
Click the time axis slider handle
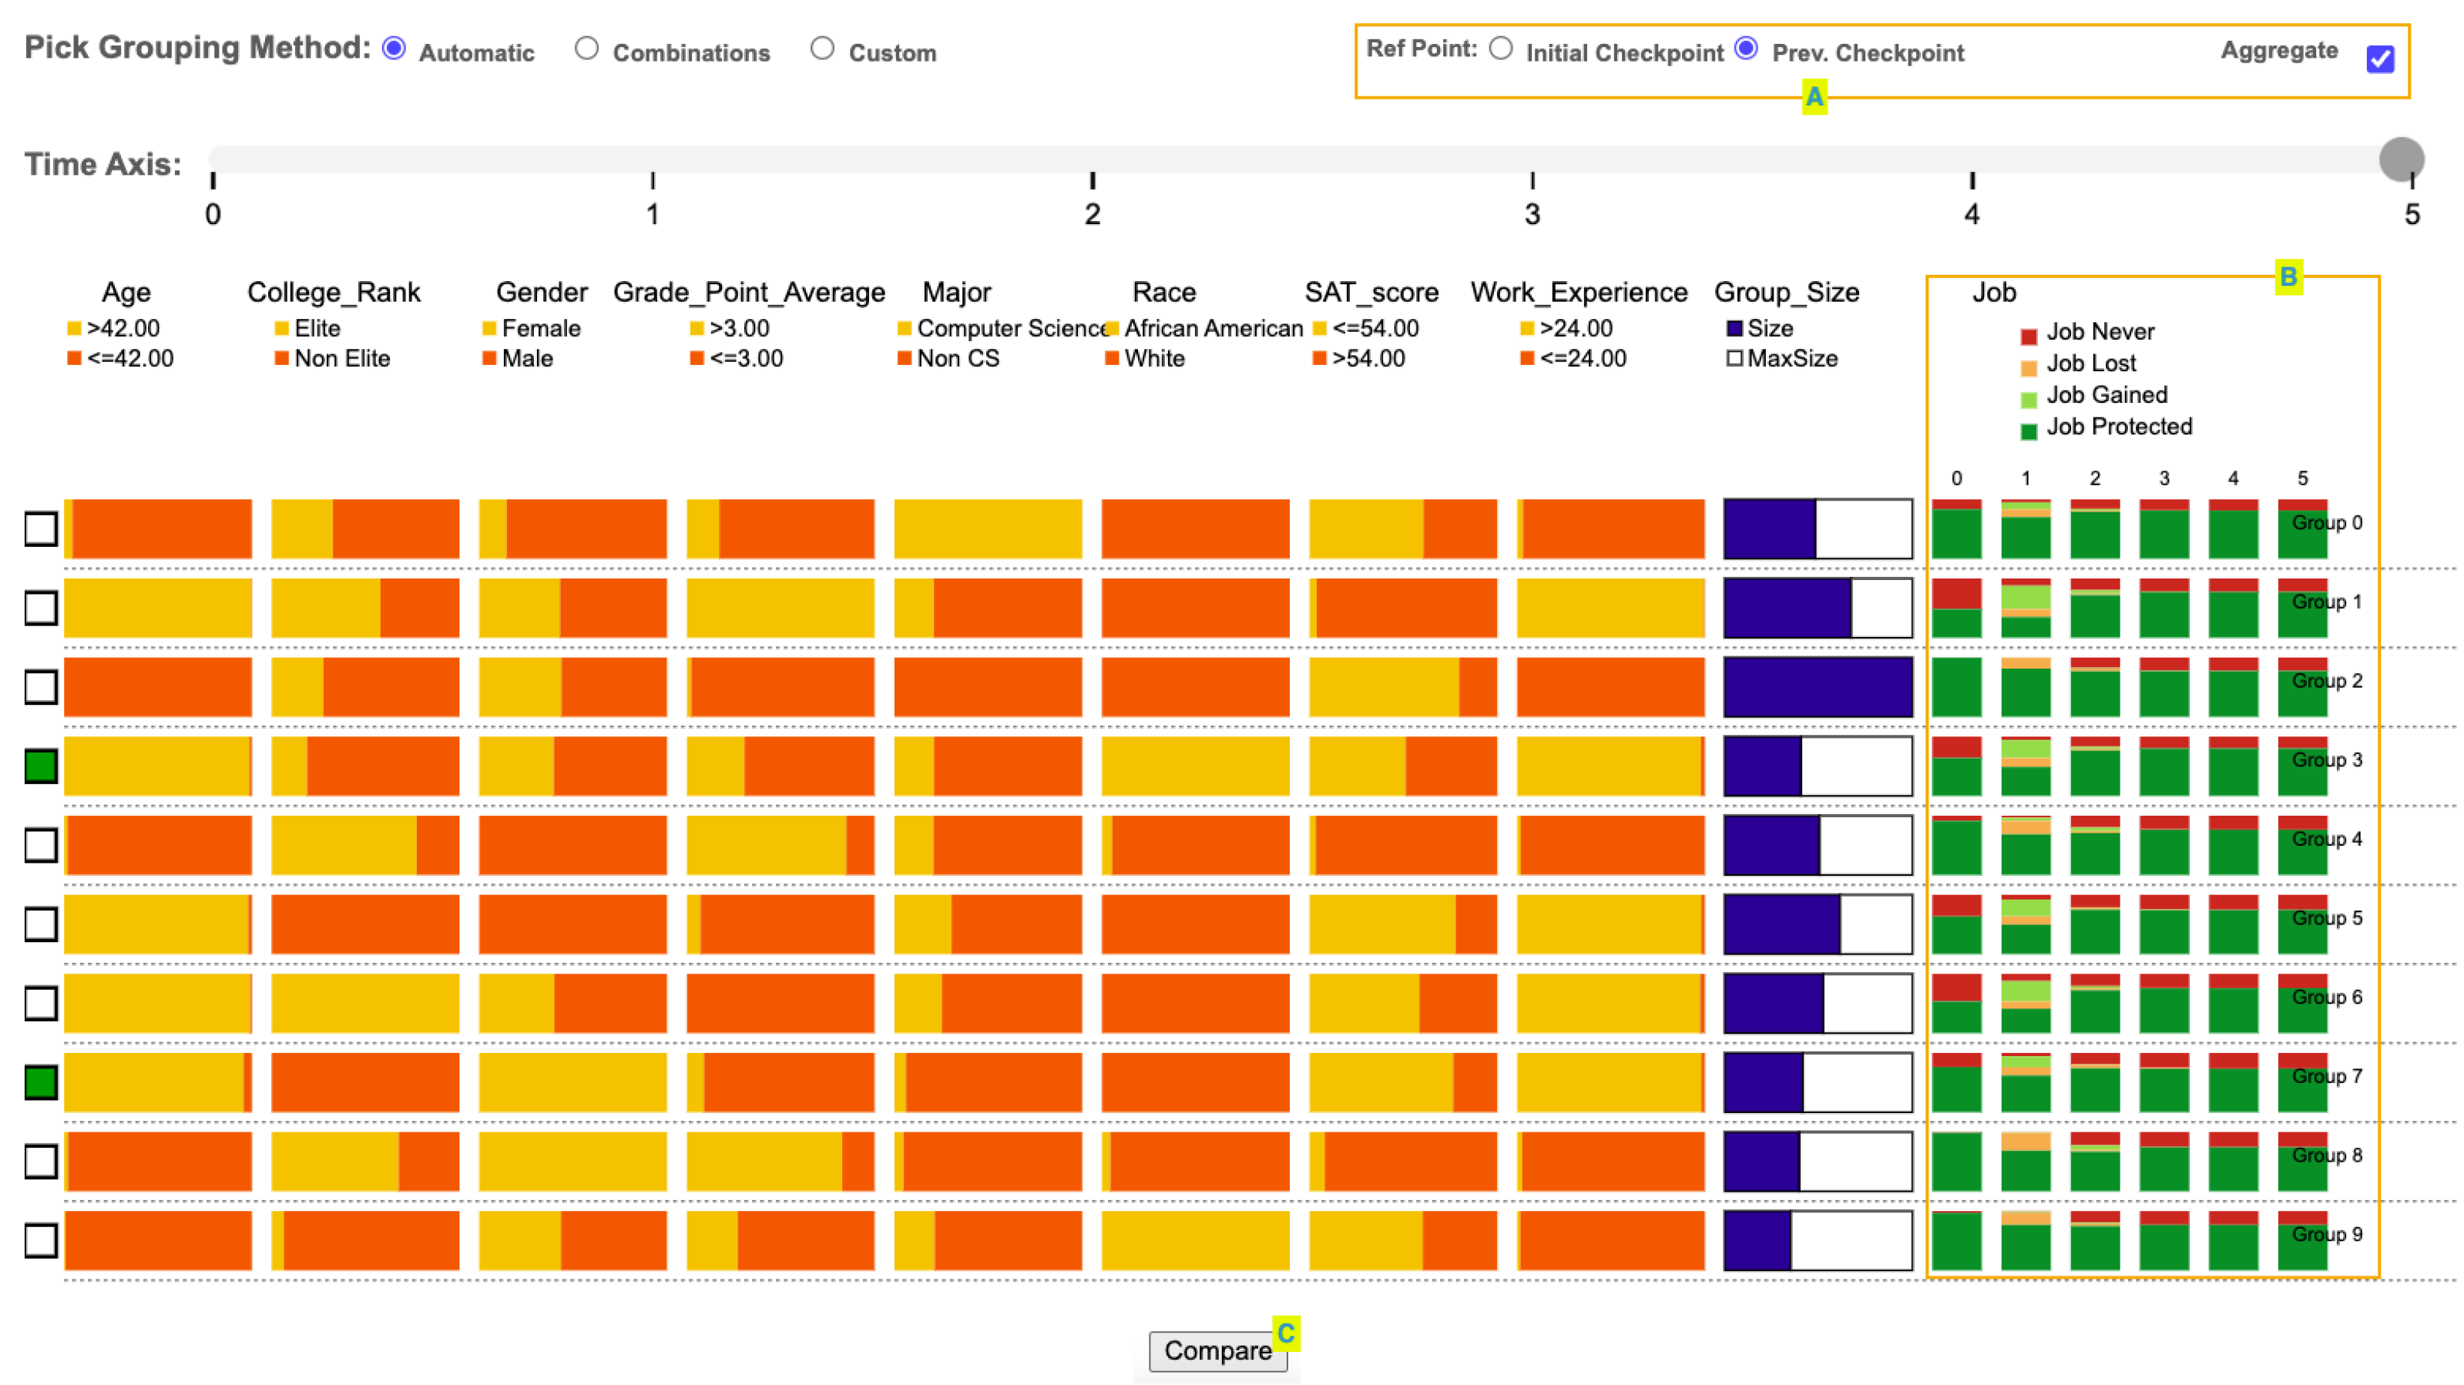click(x=2401, y=159)
